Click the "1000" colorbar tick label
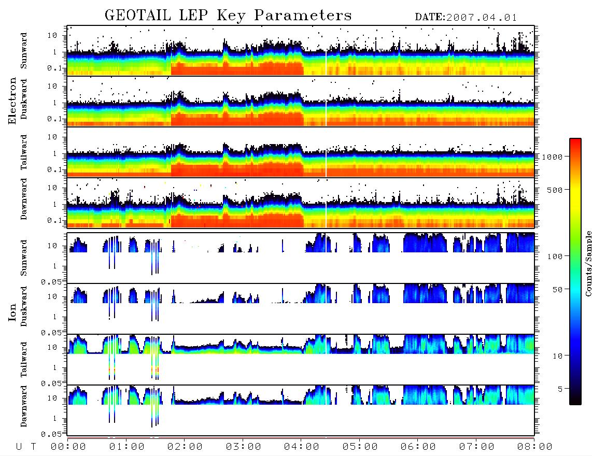Image resolution: width=592 pixels, height=456 pixels. click(x=552, y=156)
